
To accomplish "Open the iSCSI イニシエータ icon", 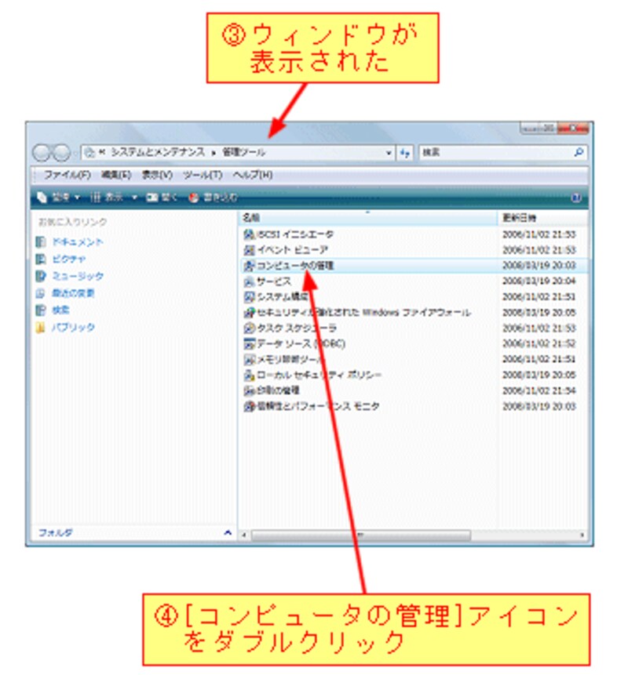I will point(249,234).
